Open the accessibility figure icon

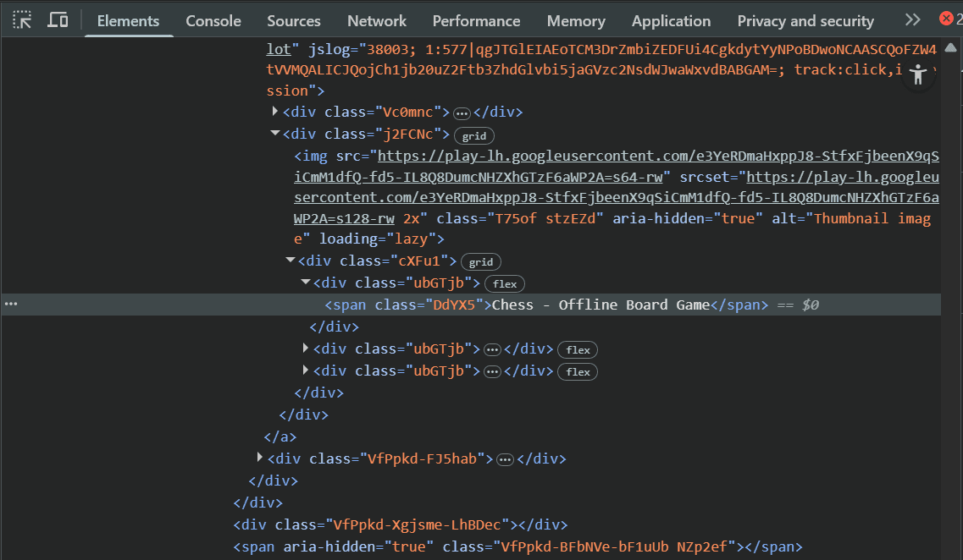918,74
